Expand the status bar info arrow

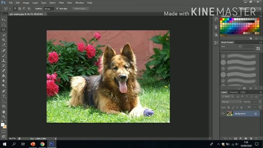(56, 139)
